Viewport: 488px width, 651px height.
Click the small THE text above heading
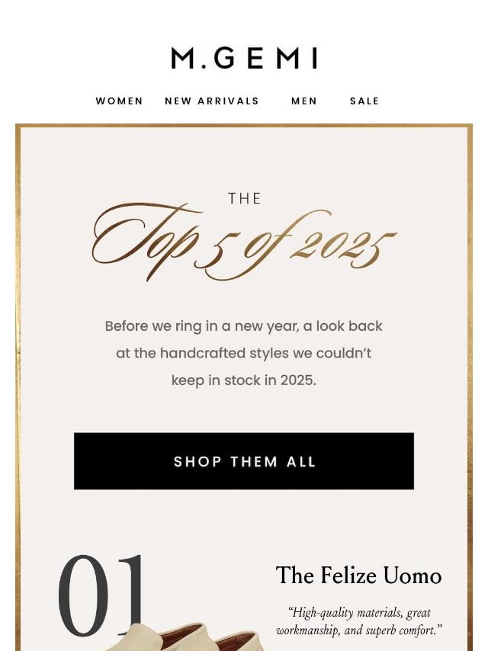(244, 198)
